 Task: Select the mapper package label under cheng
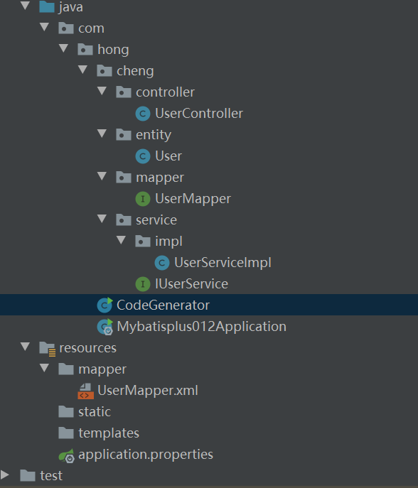click(x=160, y=178)
